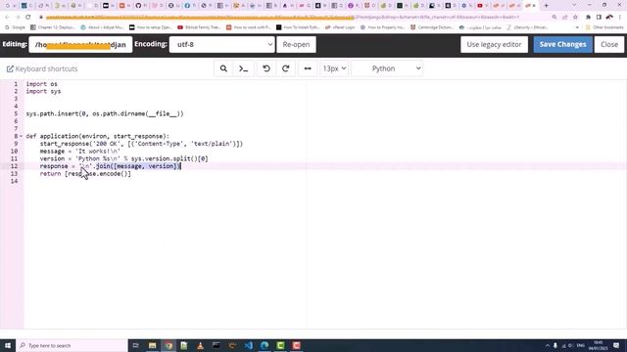Open the Windows Start menu
The image size is (627, 352).
(8, 345)
